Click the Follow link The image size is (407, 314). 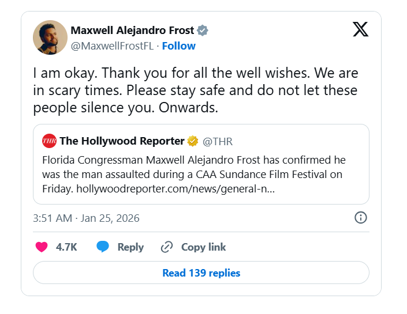(178, 46)
